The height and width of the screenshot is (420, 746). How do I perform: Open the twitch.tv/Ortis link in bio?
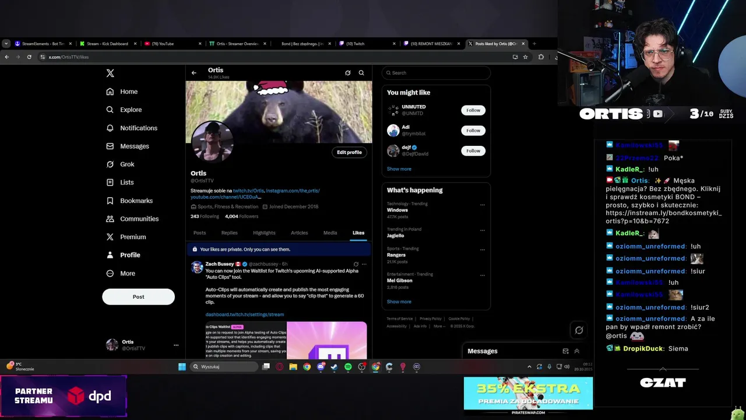click(248, 191)
